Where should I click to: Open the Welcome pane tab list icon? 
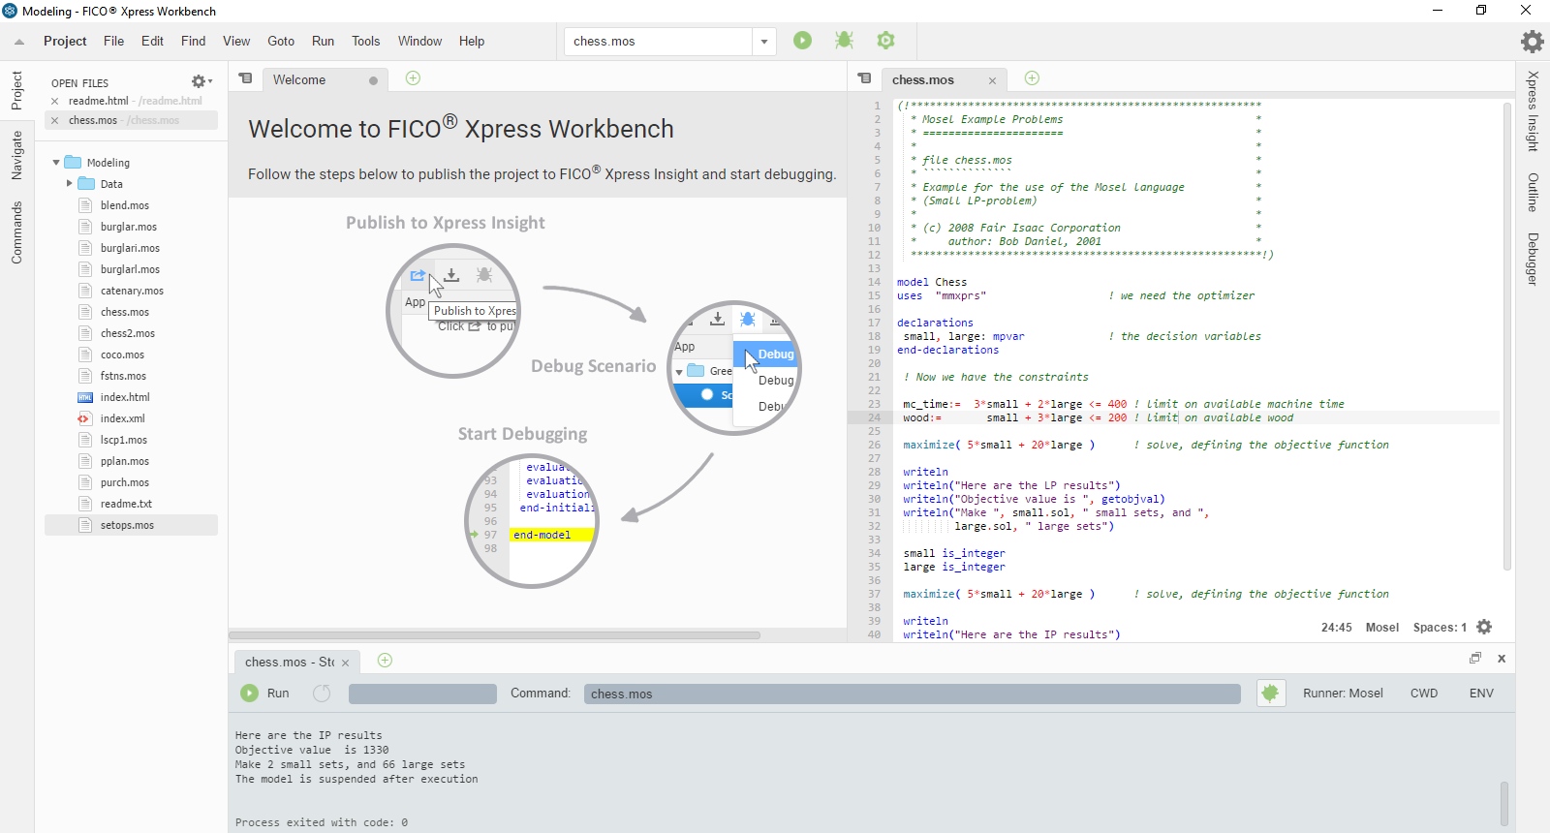point(246,78)
